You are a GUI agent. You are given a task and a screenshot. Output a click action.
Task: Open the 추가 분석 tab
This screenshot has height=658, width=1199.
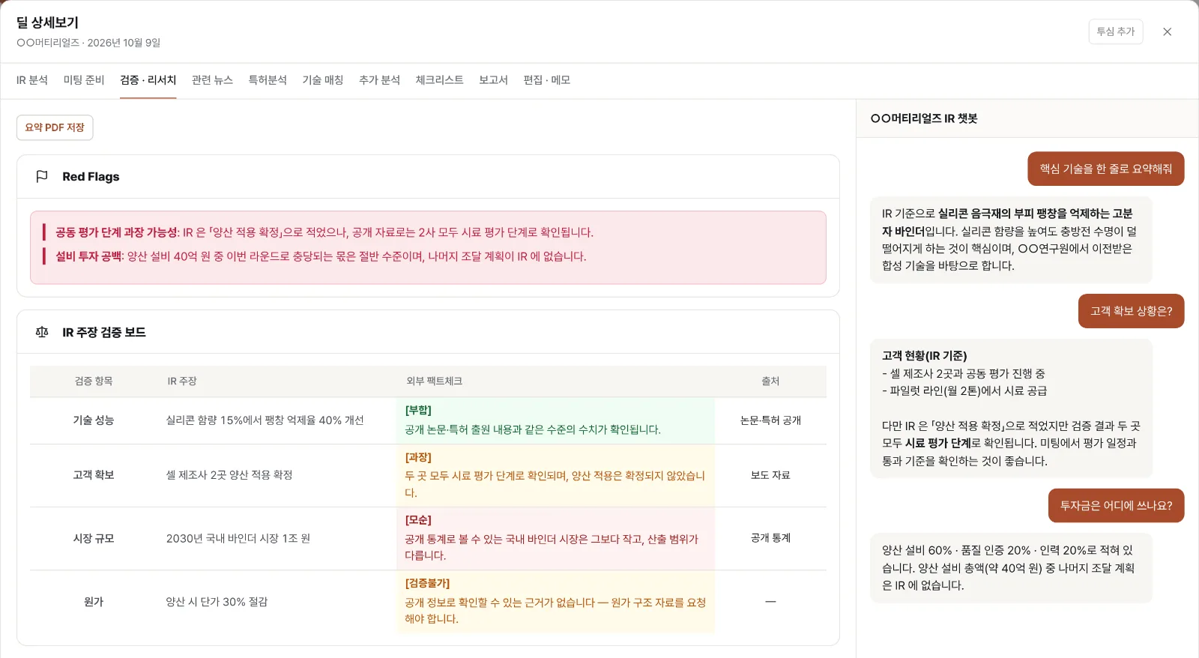(380, 80)
